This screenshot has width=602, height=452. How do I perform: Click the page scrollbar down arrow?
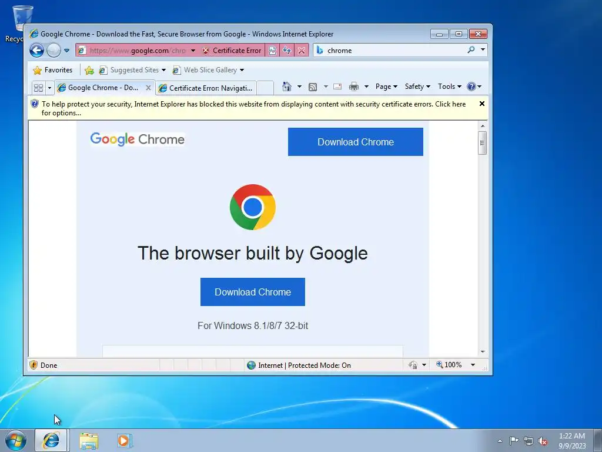coord(483,352)
